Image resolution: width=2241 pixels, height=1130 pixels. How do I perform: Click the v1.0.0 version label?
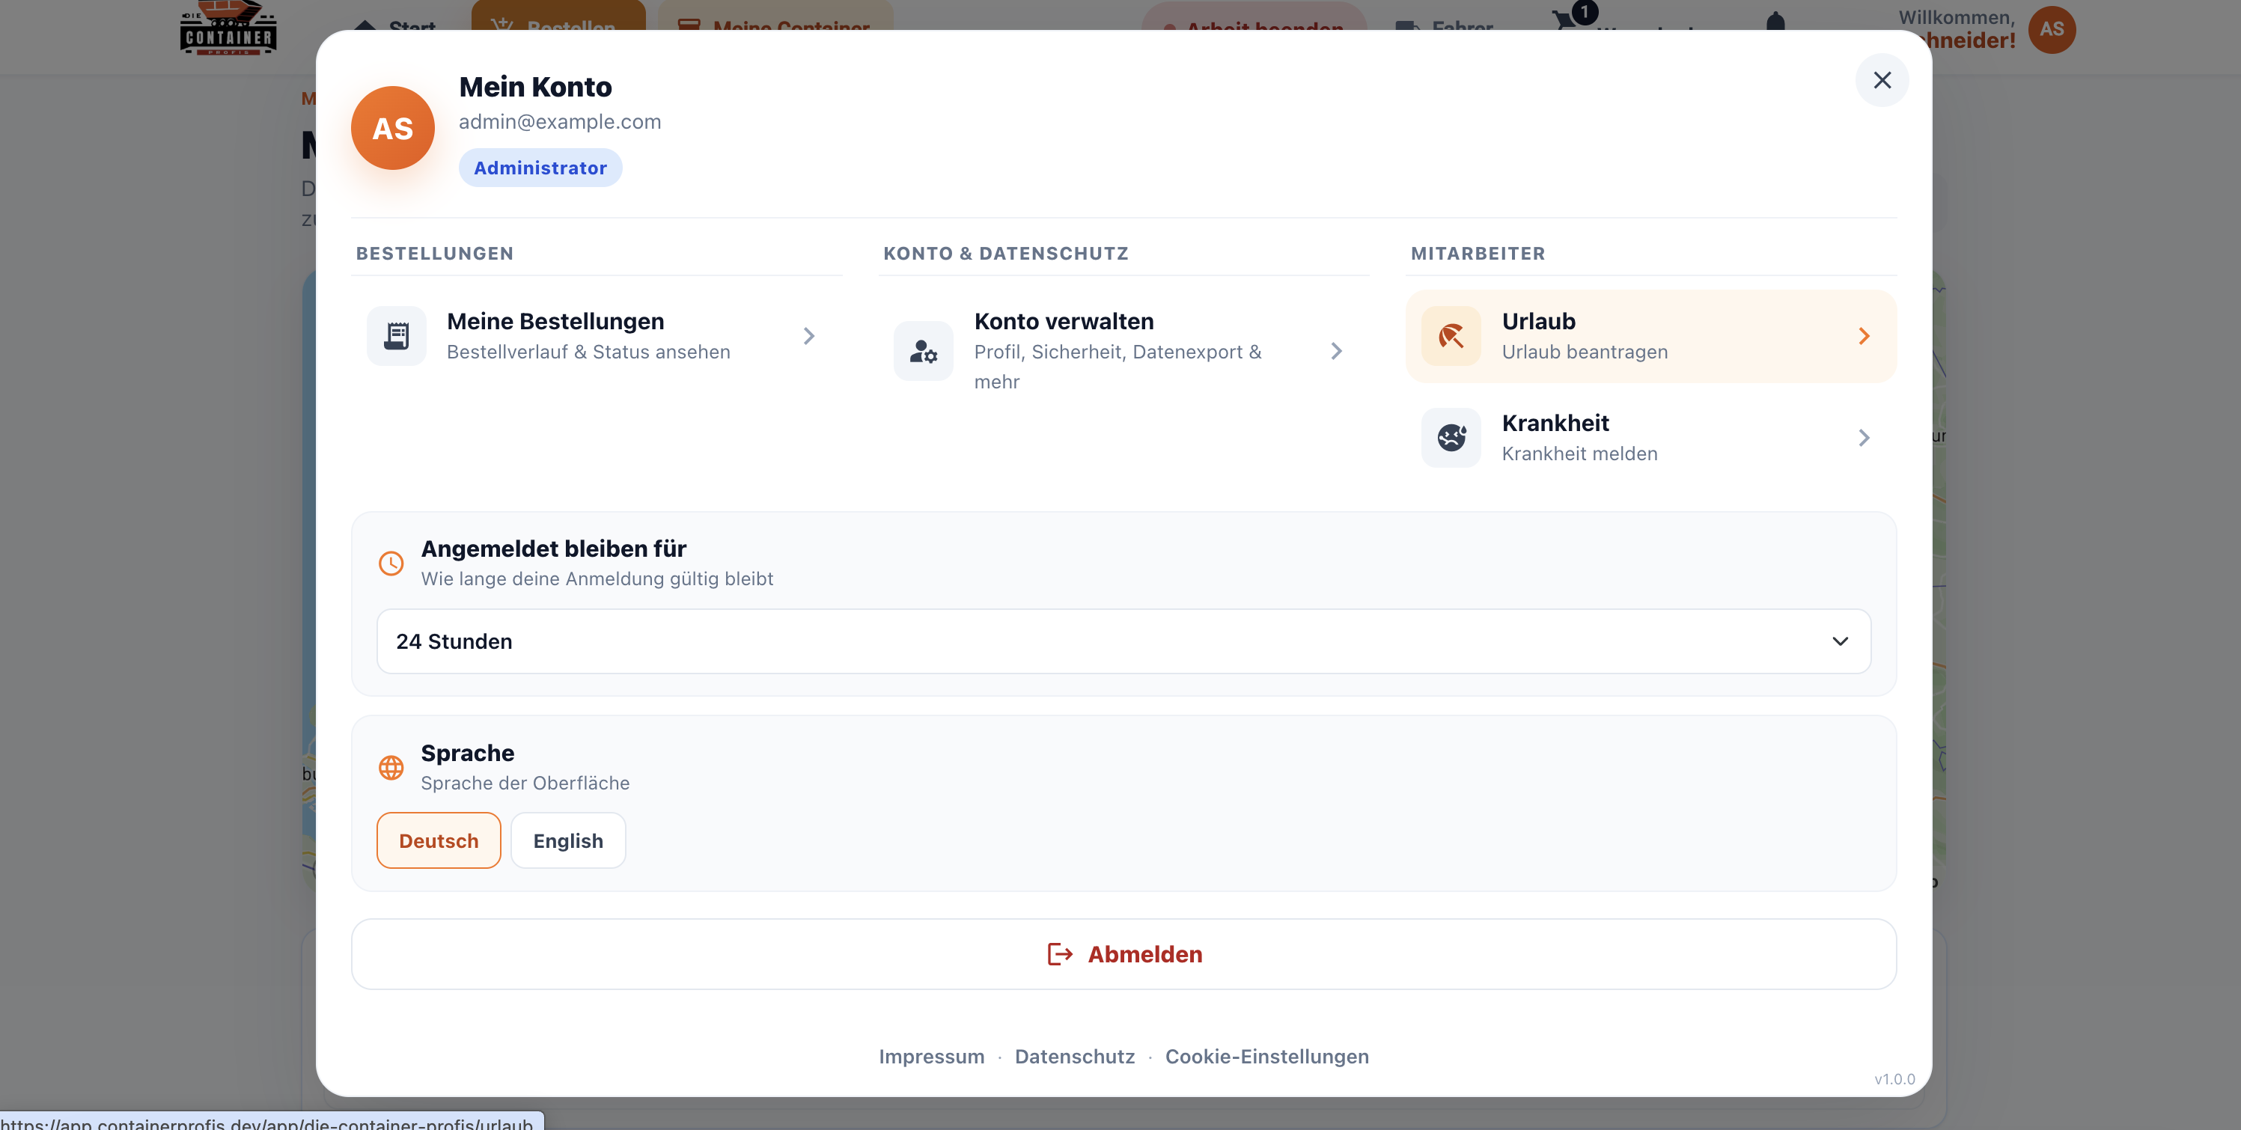pyautogui.click(x=1894, y=1078)
